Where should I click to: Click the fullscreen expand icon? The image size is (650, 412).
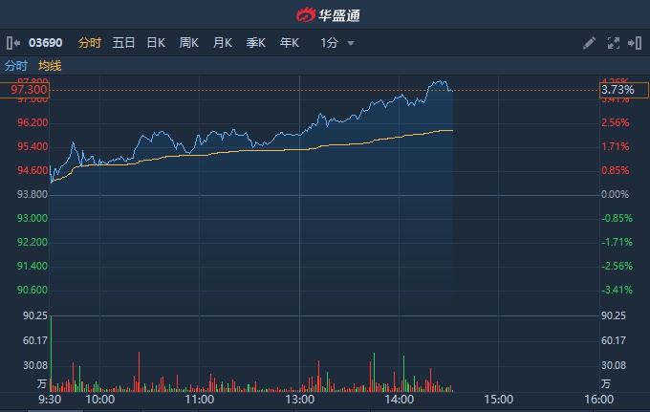tap(614, 43)
